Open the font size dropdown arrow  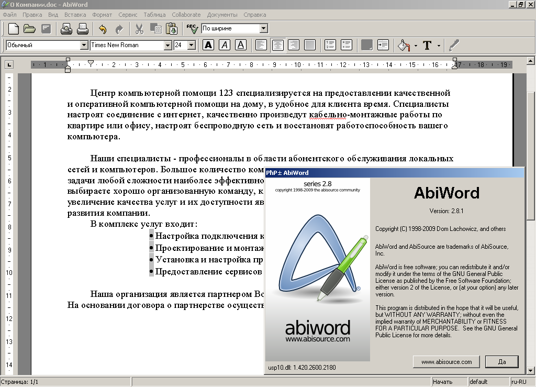[192, 45]
